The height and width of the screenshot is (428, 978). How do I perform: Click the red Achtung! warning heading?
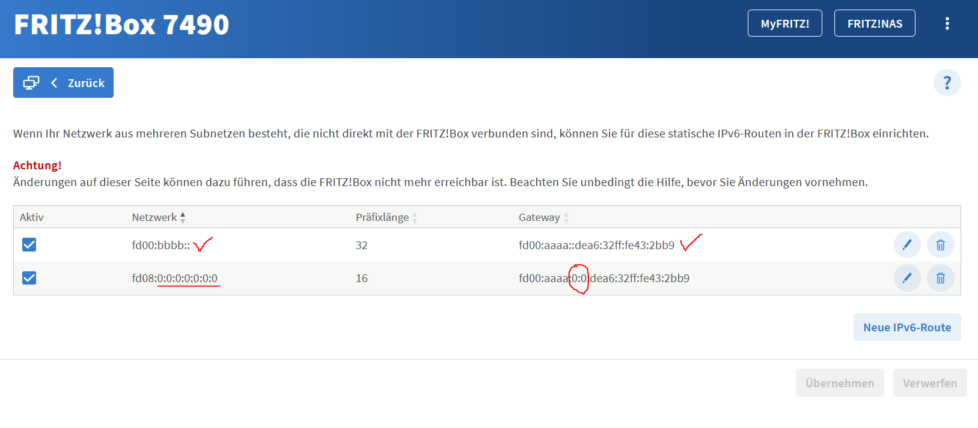tap(37, 165)
